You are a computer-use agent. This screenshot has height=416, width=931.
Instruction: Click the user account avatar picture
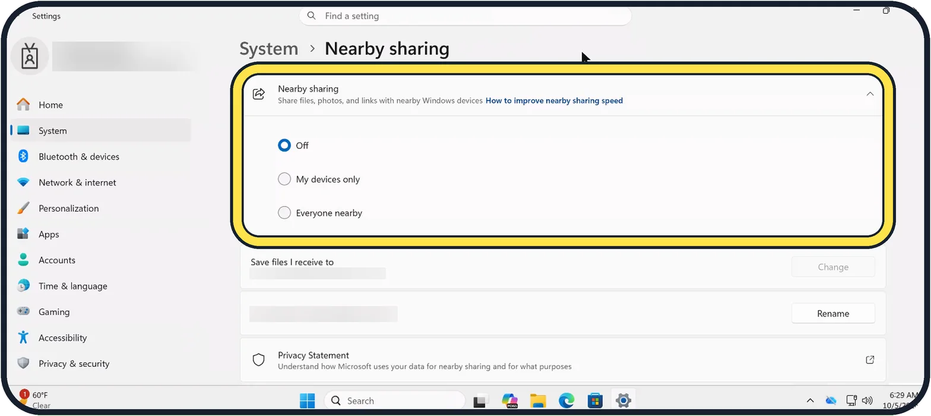tap(30, 56)
